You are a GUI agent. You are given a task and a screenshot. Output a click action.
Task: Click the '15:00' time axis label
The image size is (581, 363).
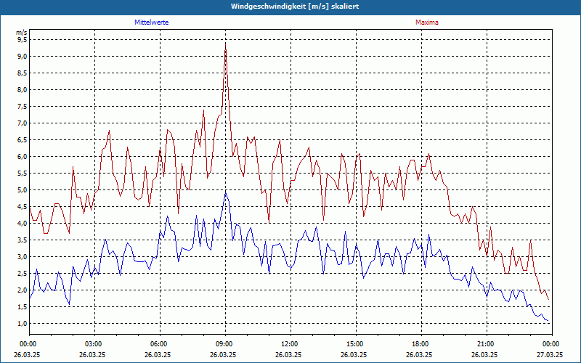point(356,344)
